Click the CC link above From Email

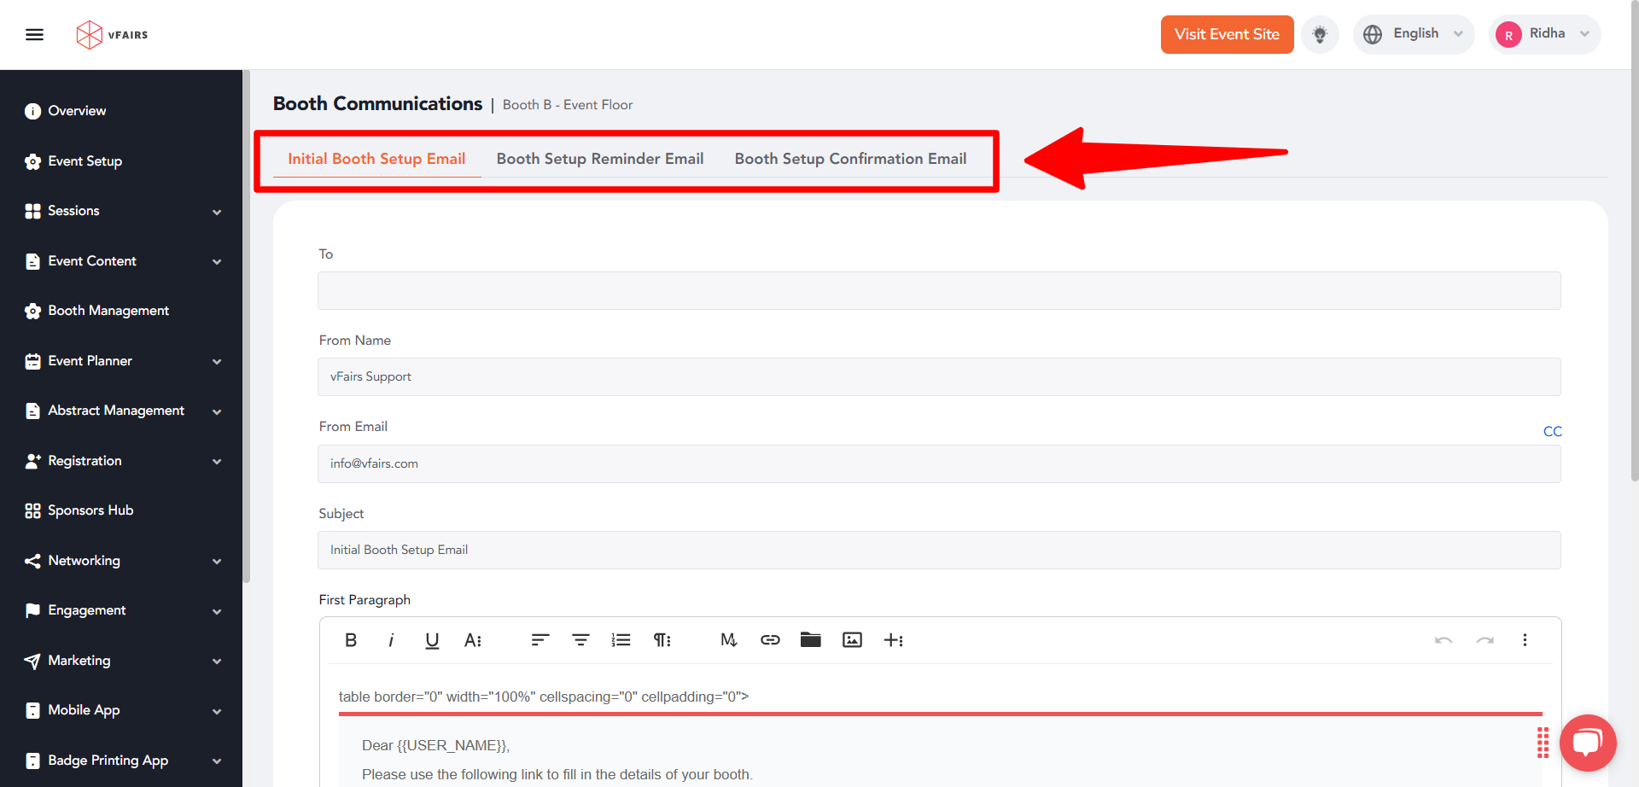tap(1552, 431)
